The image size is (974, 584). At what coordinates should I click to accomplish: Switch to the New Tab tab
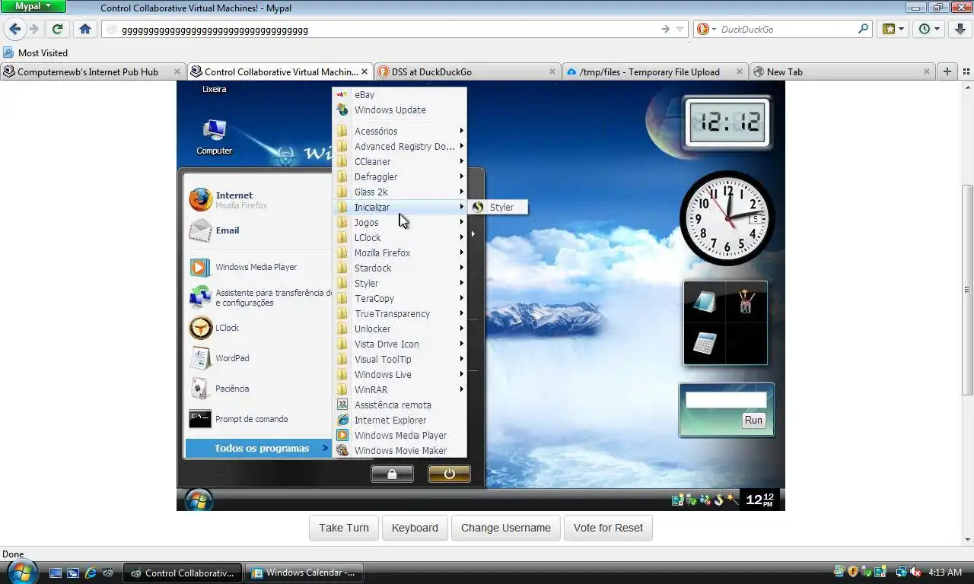coord(842,71)
